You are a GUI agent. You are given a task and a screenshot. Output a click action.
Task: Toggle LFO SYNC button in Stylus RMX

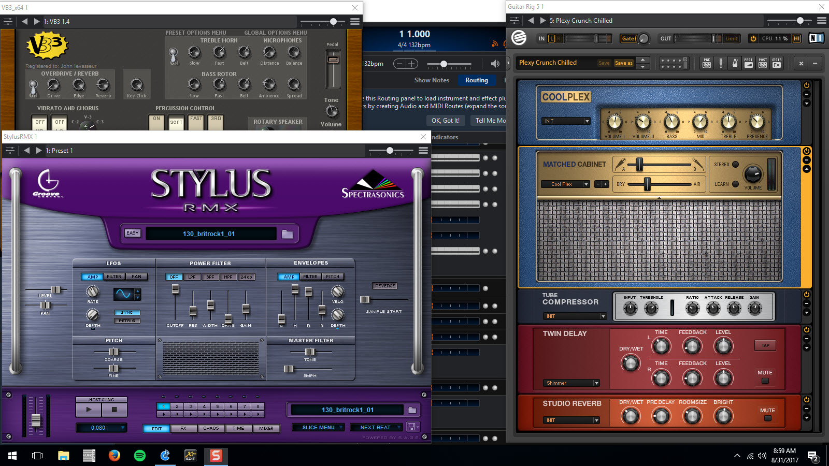[127, 313]
